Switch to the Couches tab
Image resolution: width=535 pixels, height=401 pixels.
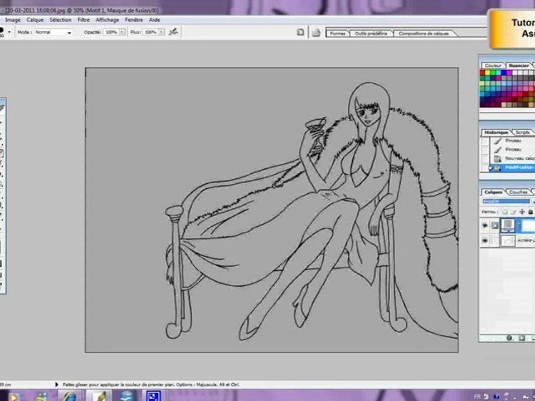coord(518,192)
